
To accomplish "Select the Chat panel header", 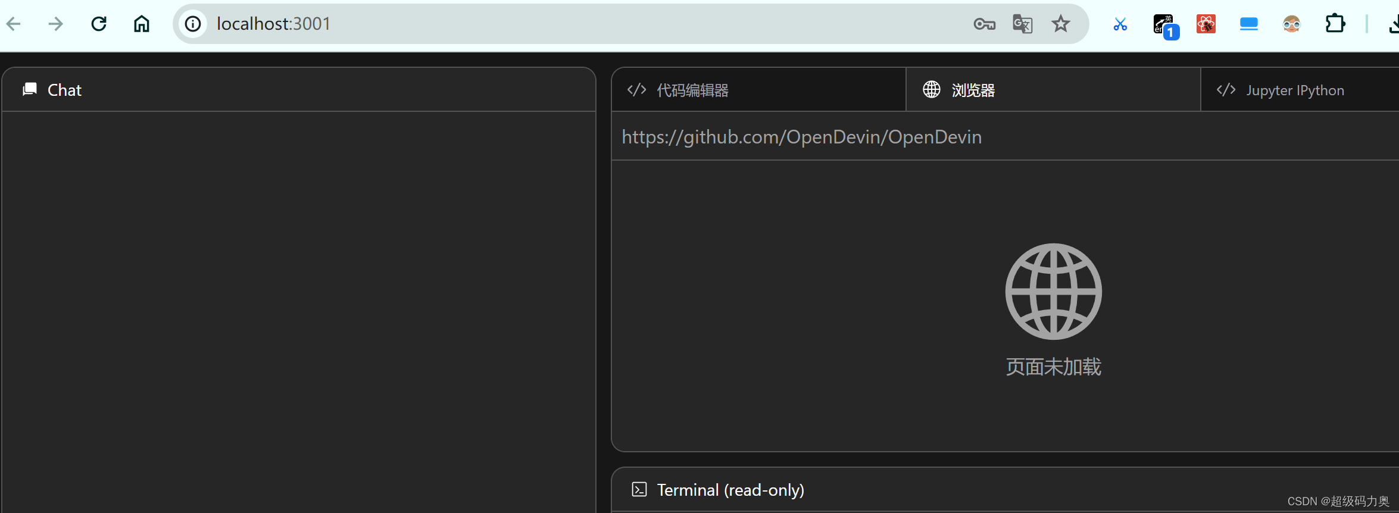I will pyautogui.click(x=299, y=89).
